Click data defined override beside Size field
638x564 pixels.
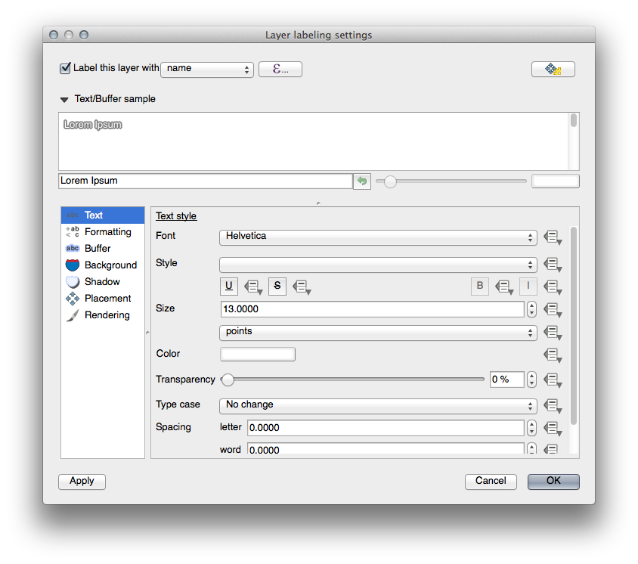tap(552, 309)
